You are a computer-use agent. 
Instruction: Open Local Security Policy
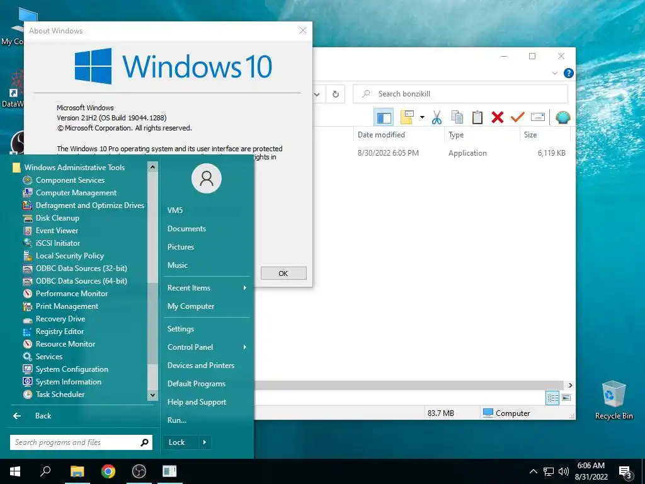pyautogui.click(x=64, y=256)
